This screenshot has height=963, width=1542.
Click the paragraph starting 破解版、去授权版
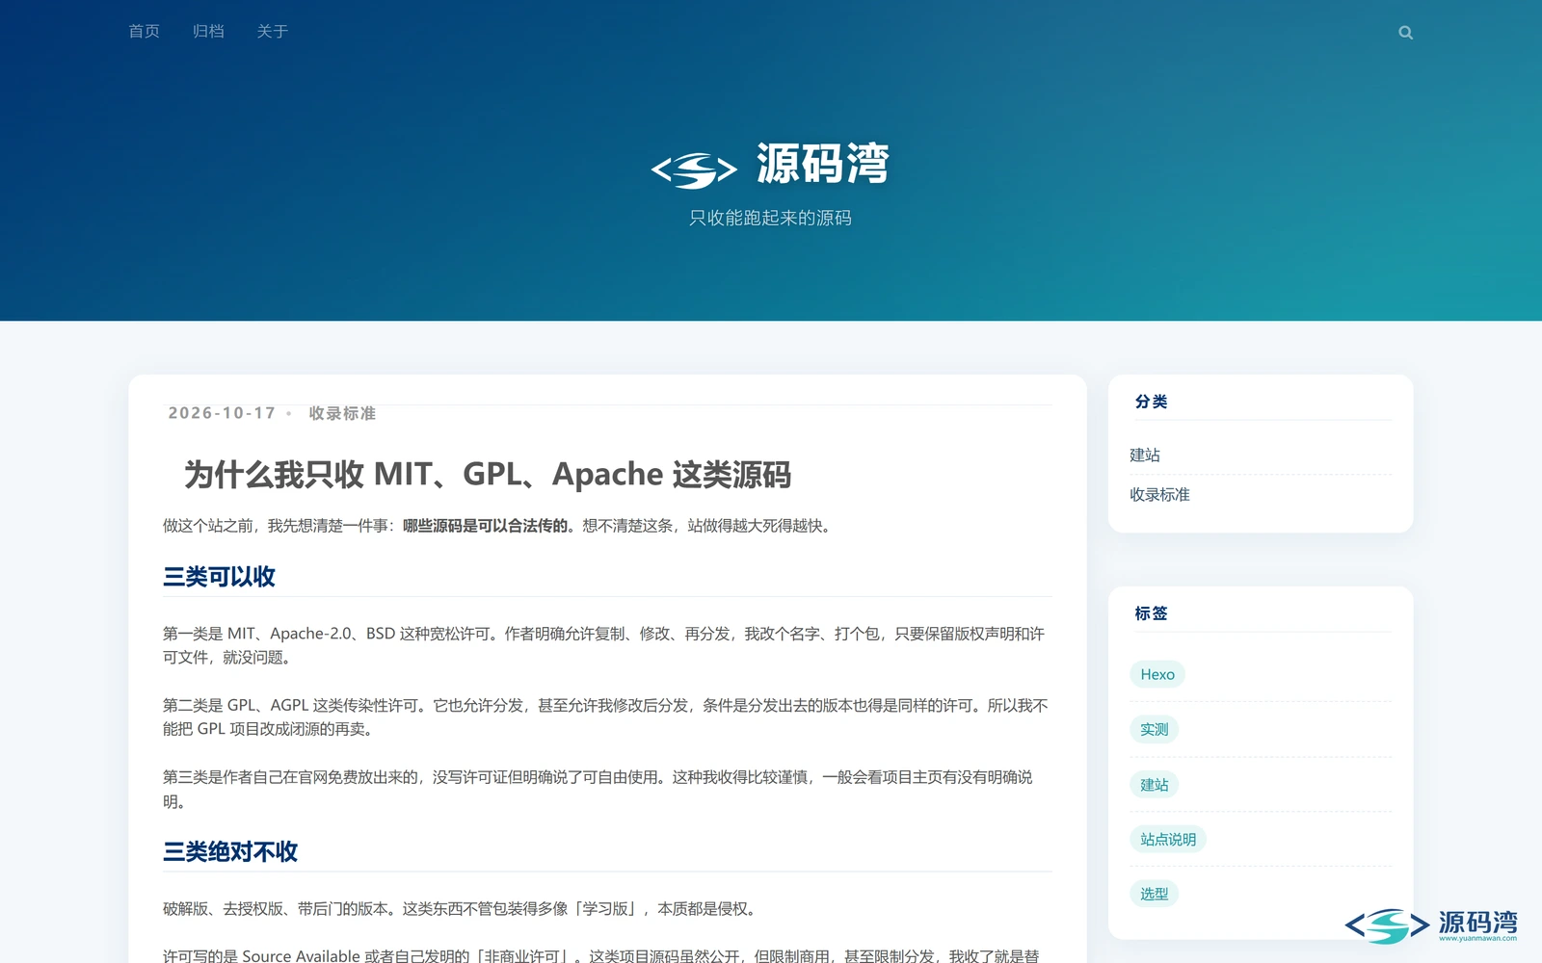pyautogui.click(x=462, y=908)
